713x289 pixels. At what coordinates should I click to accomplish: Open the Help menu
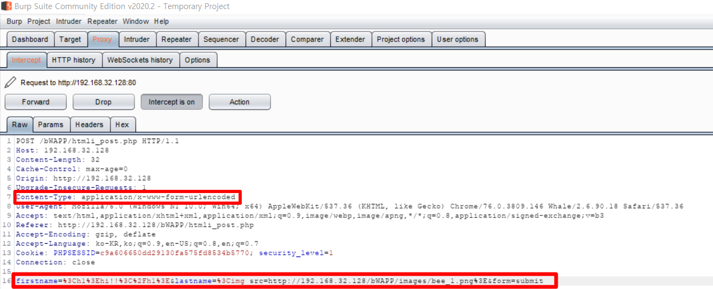pos(161,21)
